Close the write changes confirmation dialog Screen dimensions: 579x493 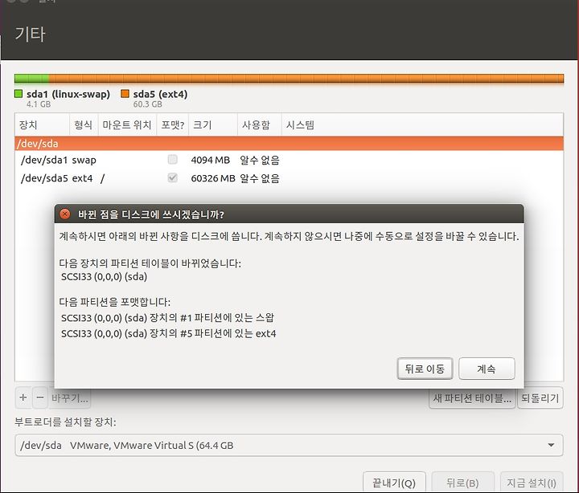64,214
